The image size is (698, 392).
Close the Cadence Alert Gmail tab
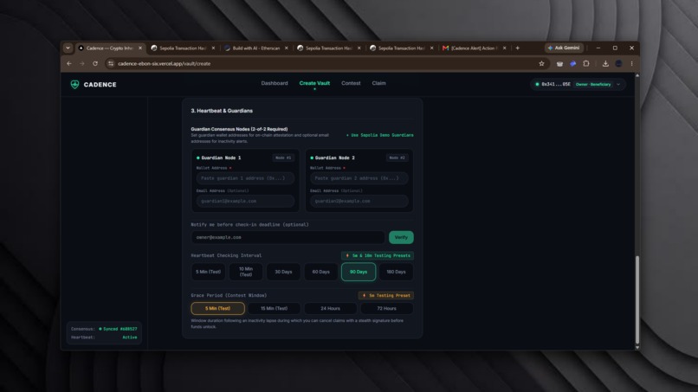pyautogui.click(x=504, y=48)
